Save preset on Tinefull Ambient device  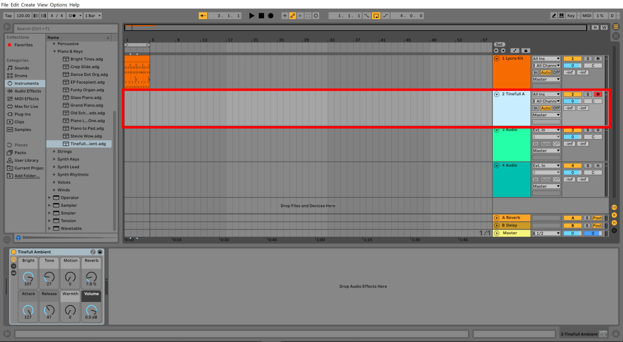point(100,252)
